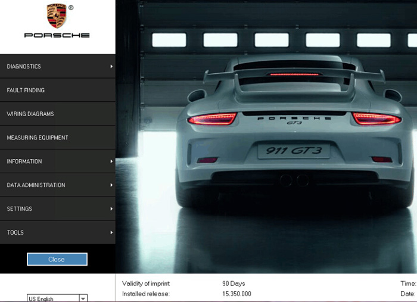Open Wiring Diagrams
This screenshot has width=417, height=302.
tap(57, 114)
